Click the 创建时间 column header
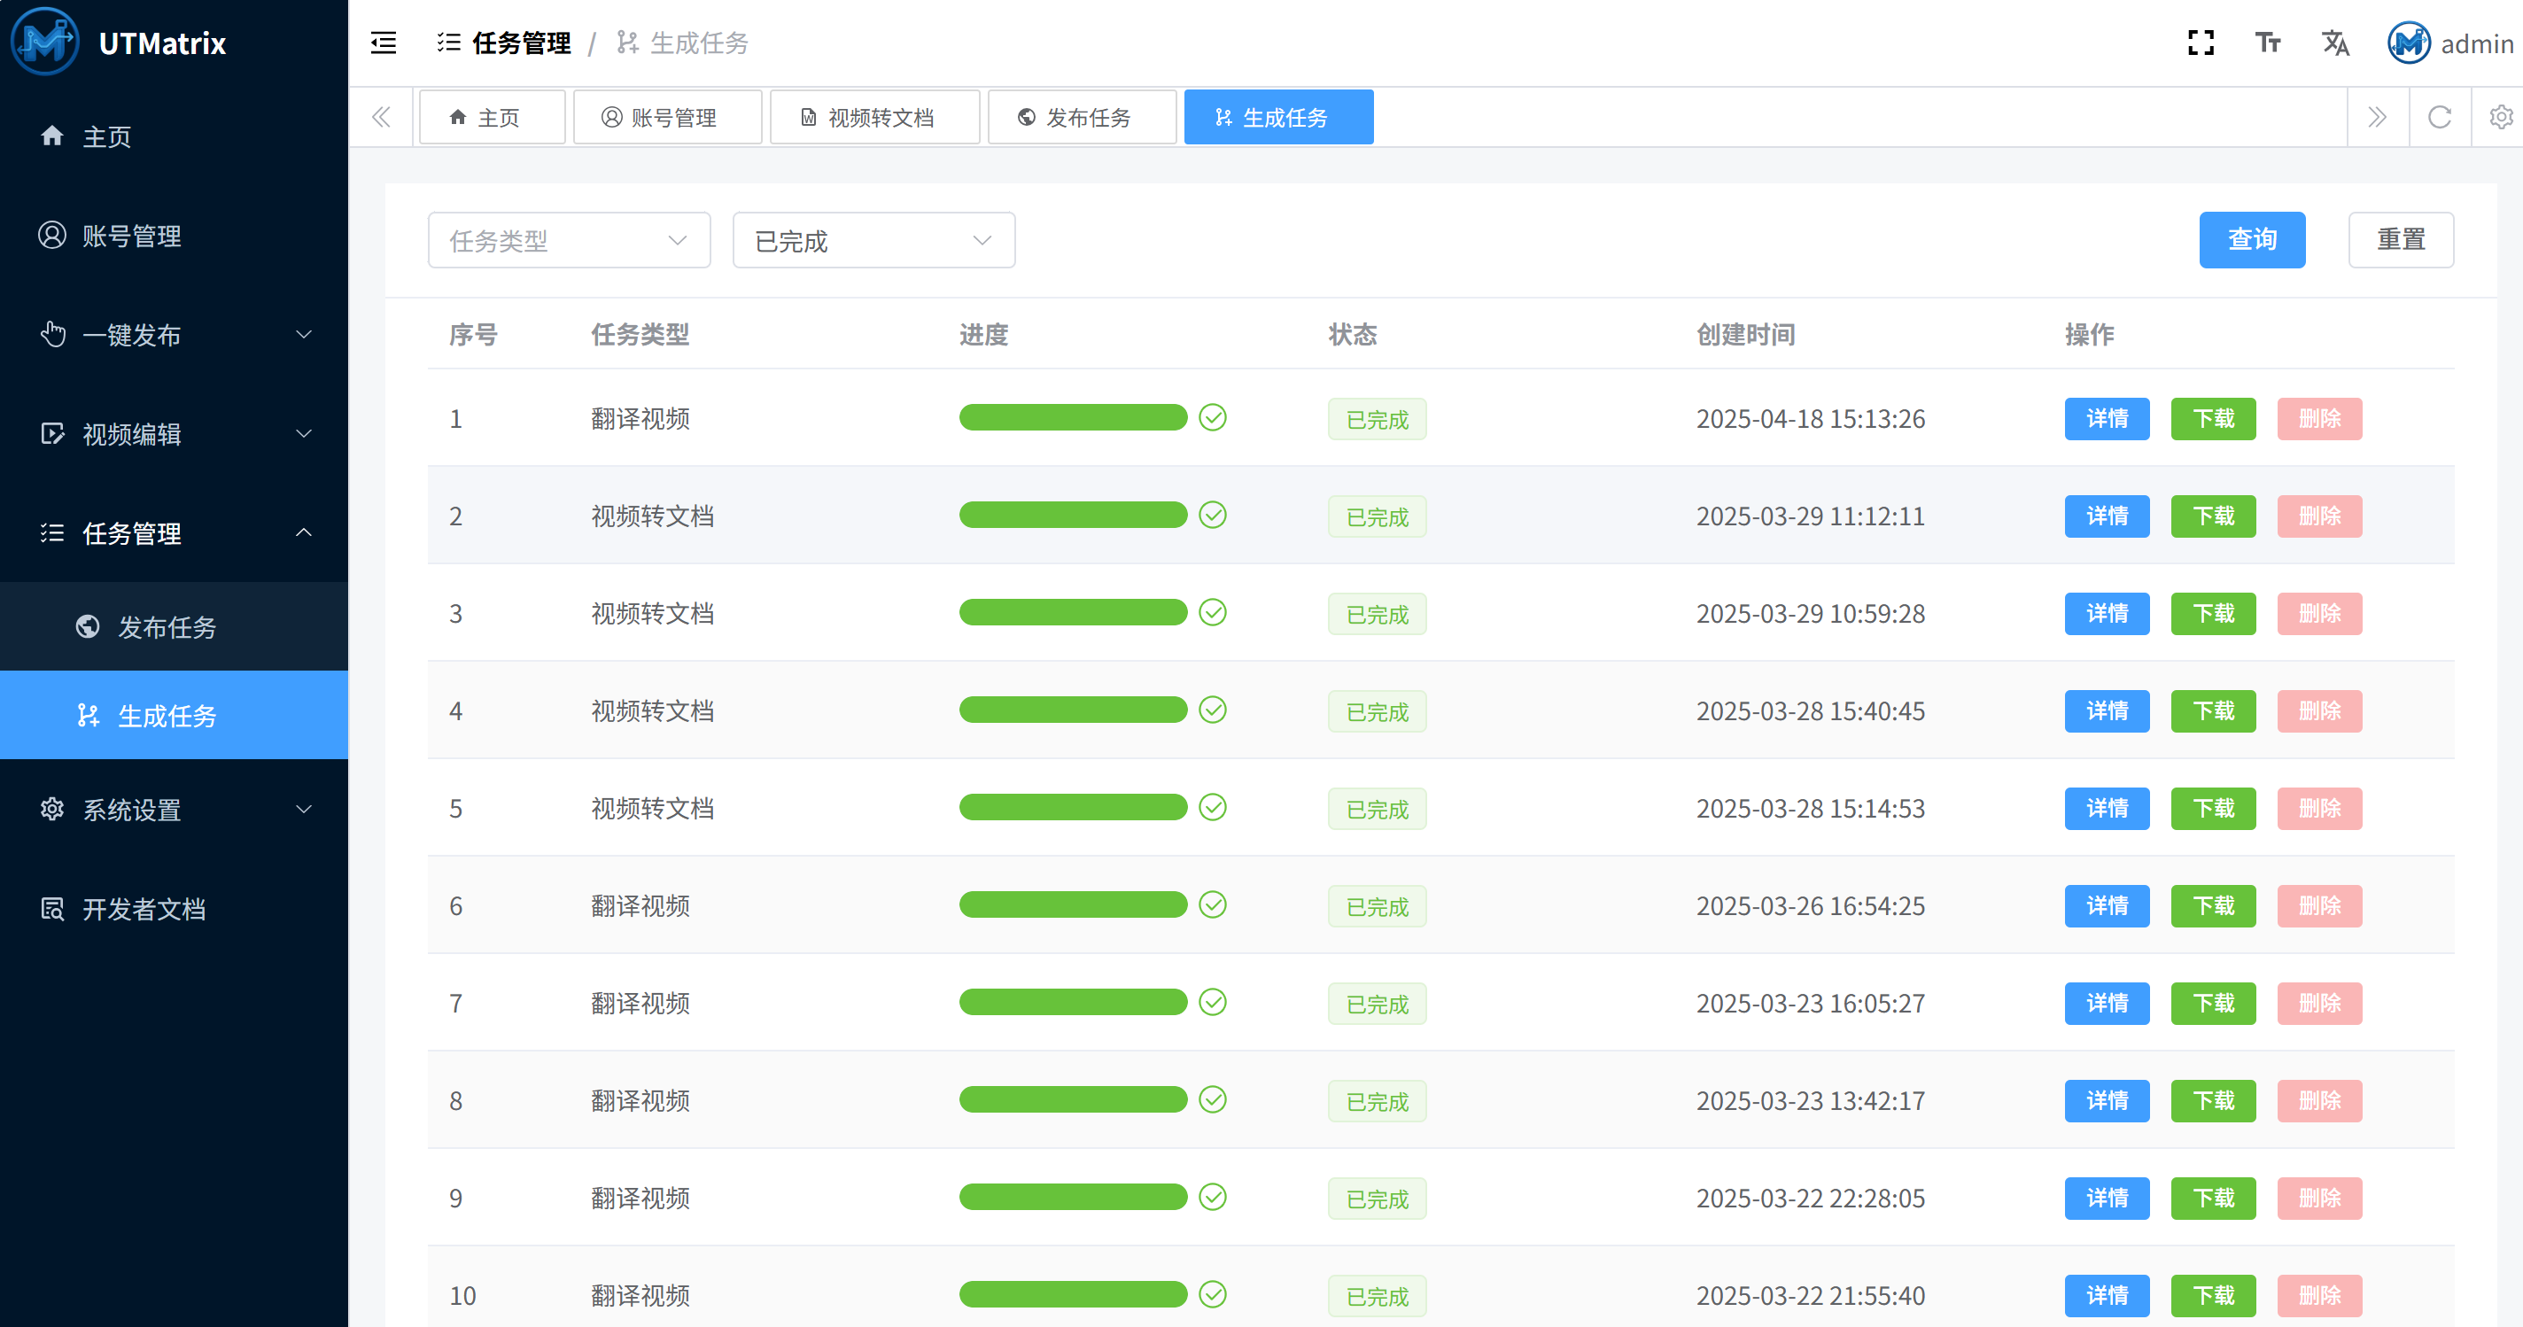This screenshot has width=2523, height=1327. point(1745,334)
